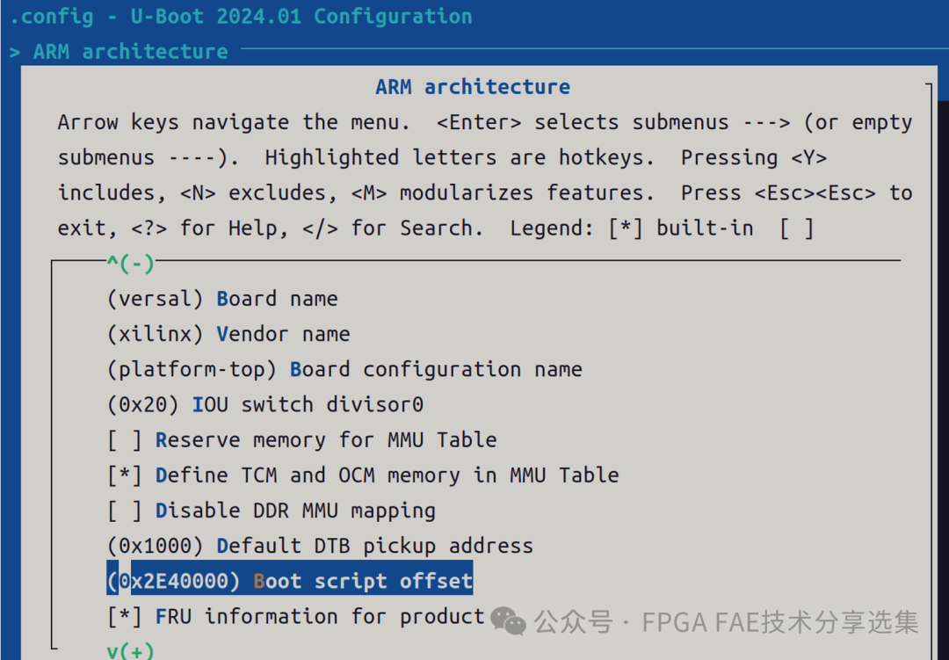949x660 pixels.
Task: Select the IOU switch divisor0 entry
Action: pos(265,404)
